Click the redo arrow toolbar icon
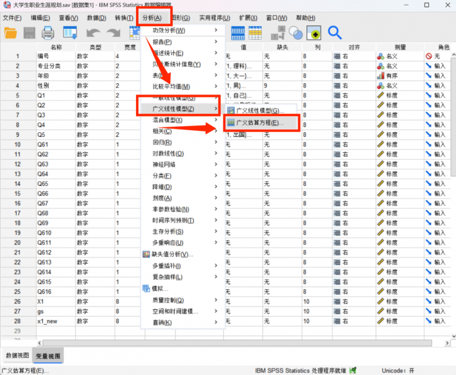Viewport: 456px width, 375px height. click(x=113, y=33)
